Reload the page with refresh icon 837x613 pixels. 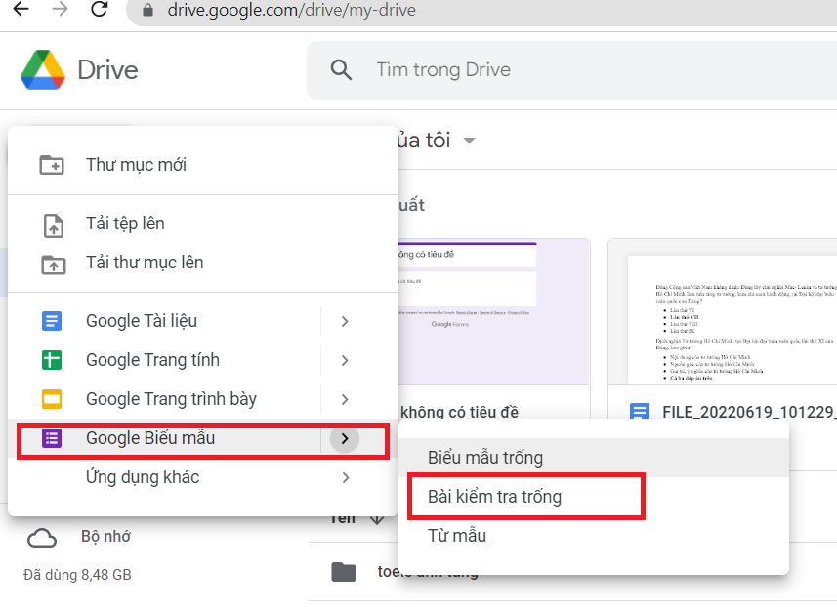(100, 9)
